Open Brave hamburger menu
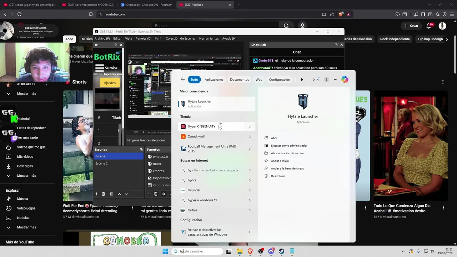The width and height of the screenshot is (457, 257). click(452, 14)
